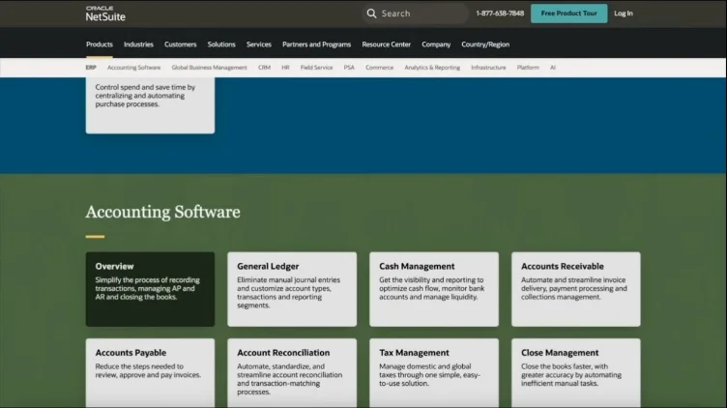Open the Cash Management card
Viewport: 727px width, 408px height.
coord(434,289)
